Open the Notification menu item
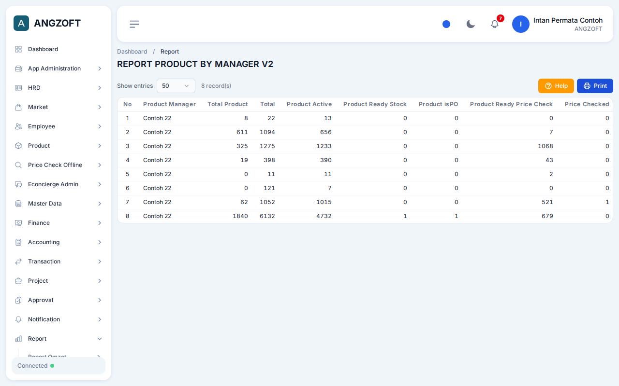 (59, 319)
